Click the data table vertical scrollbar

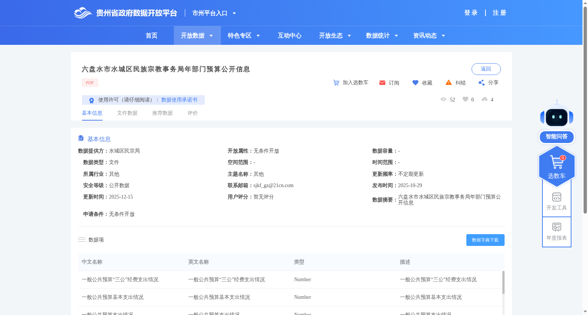[503, 282]
